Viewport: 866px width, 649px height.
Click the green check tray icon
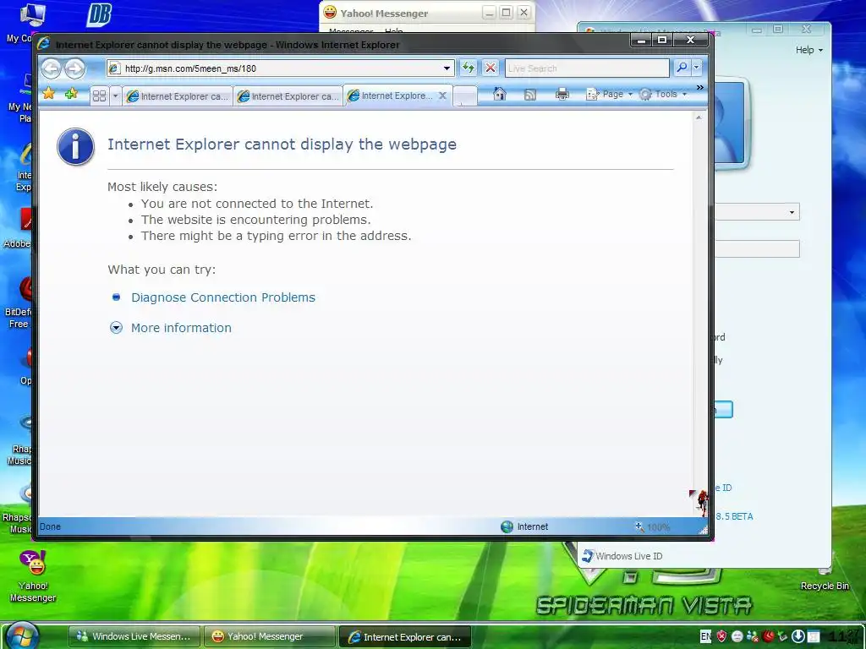(x=782, y=636)
